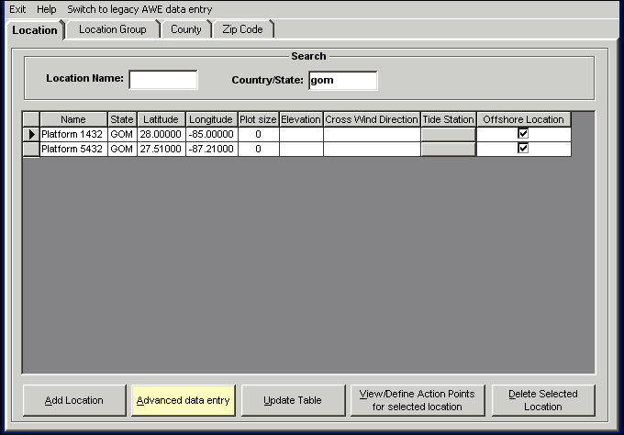624x435 pixels.
Task: Click View/Define Action Points button
Action: point(418,400)
